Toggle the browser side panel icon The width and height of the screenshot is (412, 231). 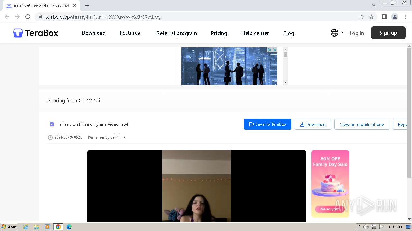coord(384,17)
